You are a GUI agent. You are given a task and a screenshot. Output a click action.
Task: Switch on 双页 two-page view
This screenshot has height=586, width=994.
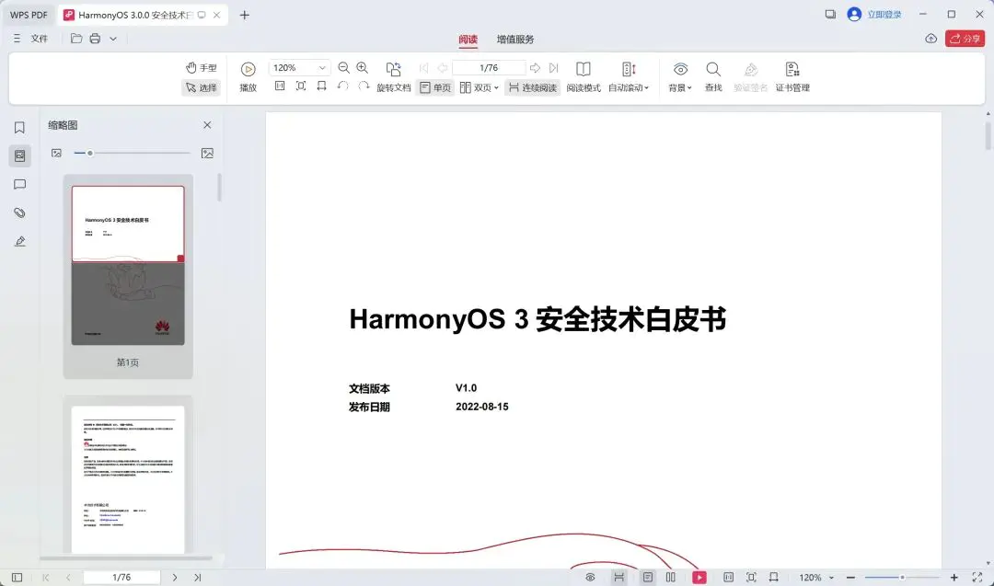477,87
